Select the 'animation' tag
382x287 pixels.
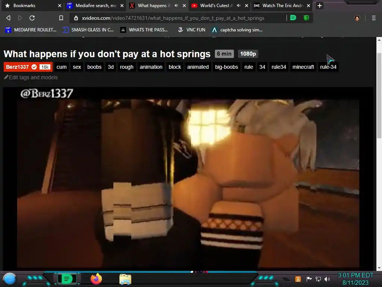pyautogui.click(x=151, y=67)
